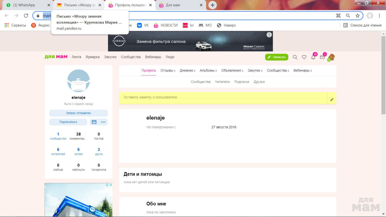Open the three-dots more actions button
386x217 pixels.
pos(103,122)
